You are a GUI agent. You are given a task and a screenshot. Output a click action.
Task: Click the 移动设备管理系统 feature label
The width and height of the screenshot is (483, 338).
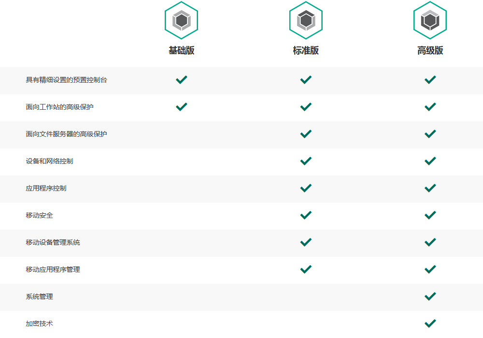click(53, 242)
